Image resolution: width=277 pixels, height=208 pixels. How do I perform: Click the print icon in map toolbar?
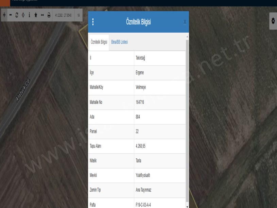(x=49, y=16)
